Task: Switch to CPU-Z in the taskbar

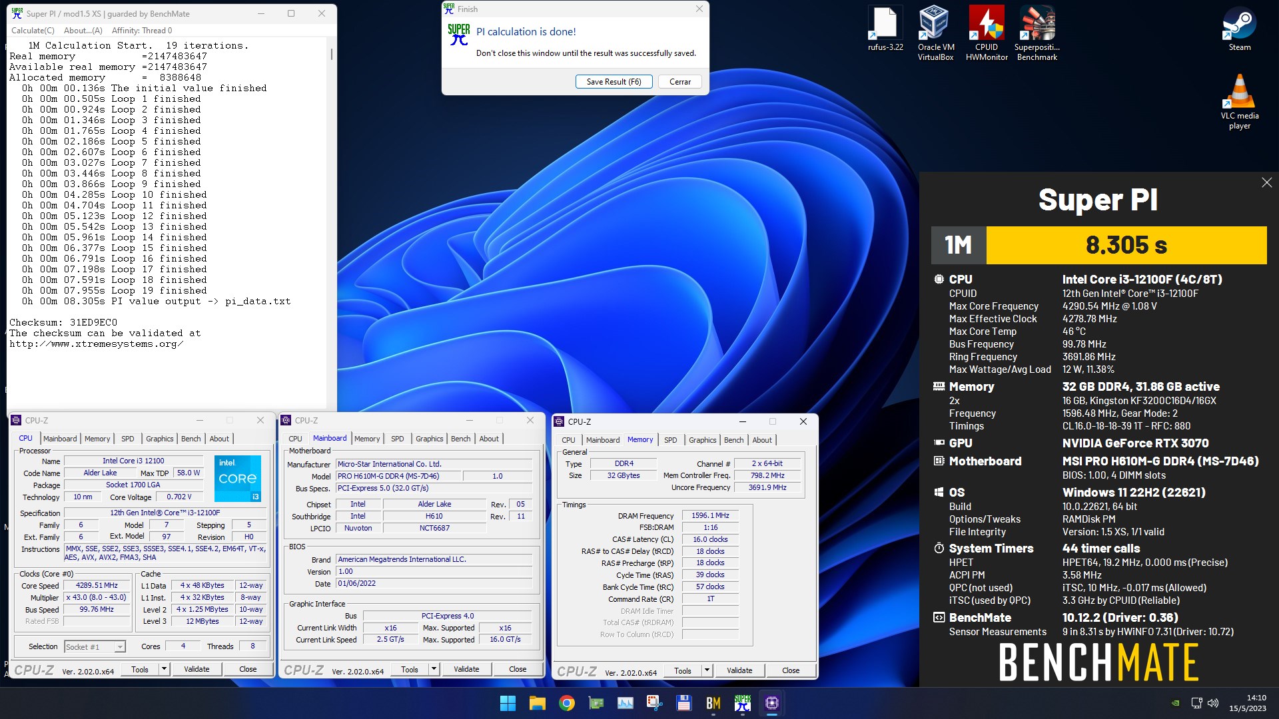Action: click(771, 703)
